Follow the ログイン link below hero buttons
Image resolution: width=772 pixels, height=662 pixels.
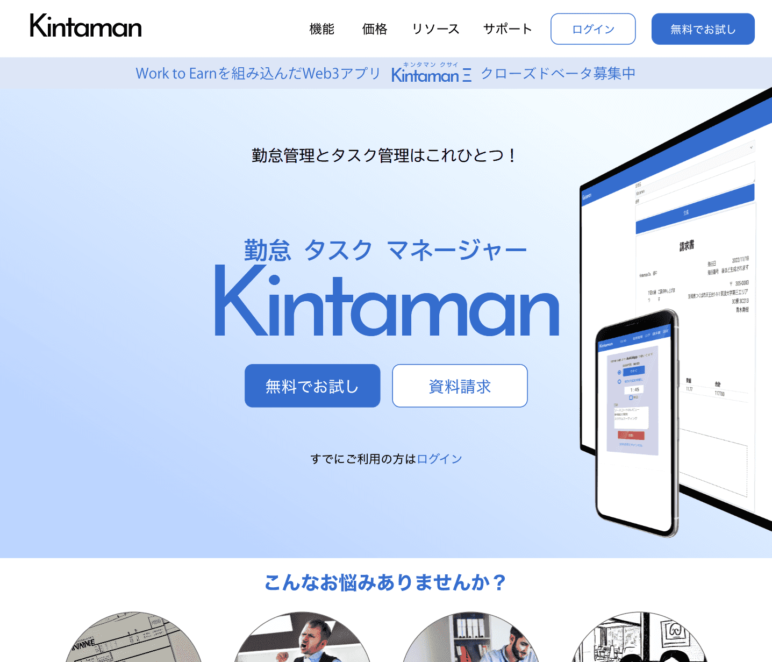click(x=440, y=459)
